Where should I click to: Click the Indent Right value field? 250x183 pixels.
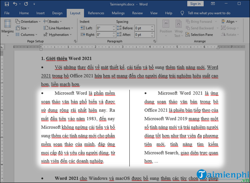(x=104, y=35)
